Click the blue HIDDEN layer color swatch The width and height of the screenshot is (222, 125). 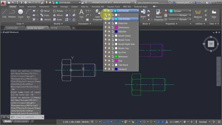coord(116,32)
